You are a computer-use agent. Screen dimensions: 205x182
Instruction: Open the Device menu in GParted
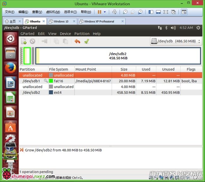tap(65, 34)
